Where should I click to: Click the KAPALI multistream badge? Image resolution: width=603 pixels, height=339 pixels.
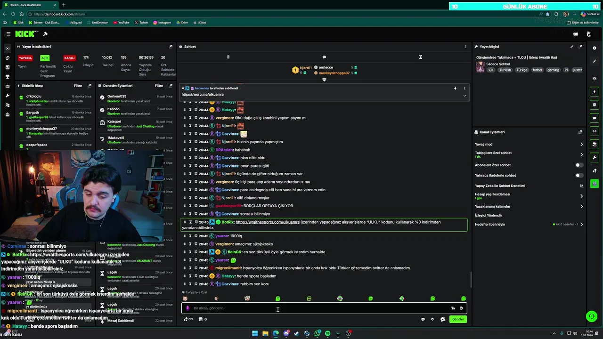point(69,58)
